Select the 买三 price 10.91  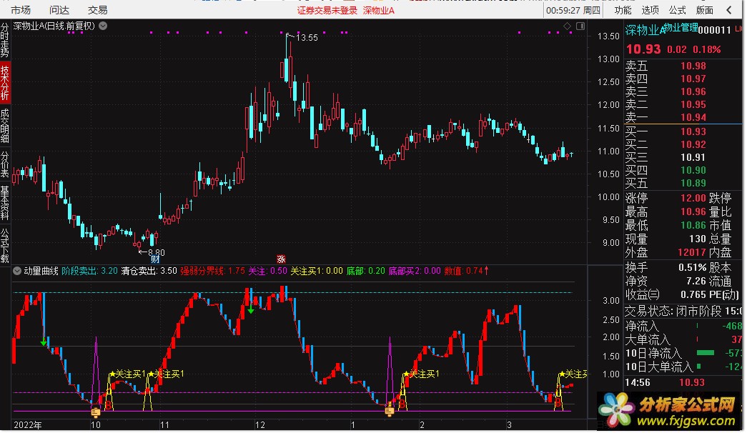point(693,158)
